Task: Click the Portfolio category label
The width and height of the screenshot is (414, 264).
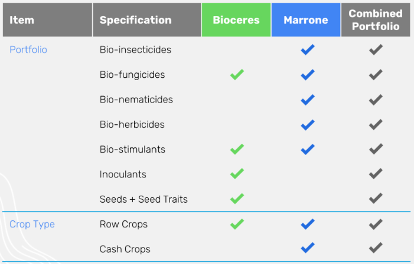Action: (28, 50)
